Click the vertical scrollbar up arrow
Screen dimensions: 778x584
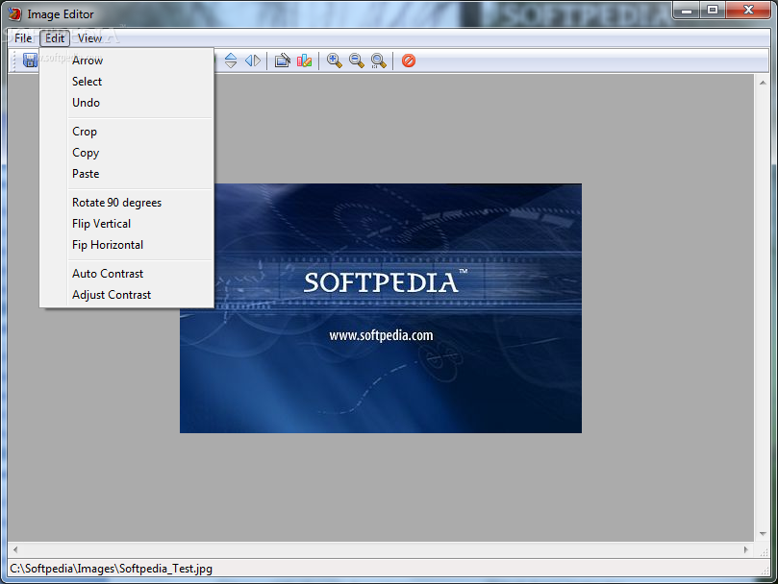(763, 83)
